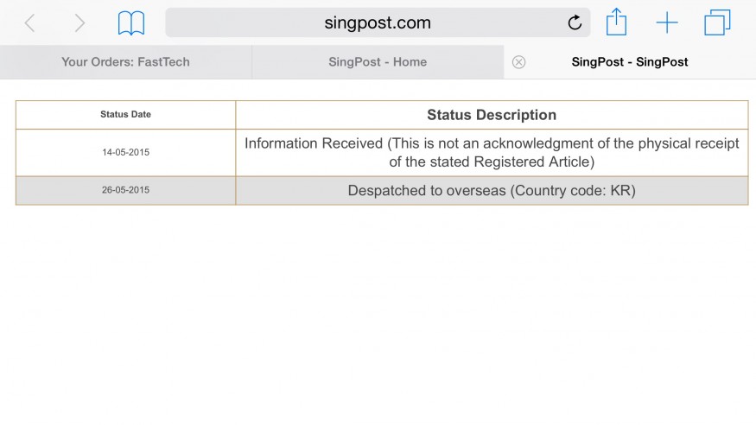
Task: Reload the singpost.com page
Action: 575,23
